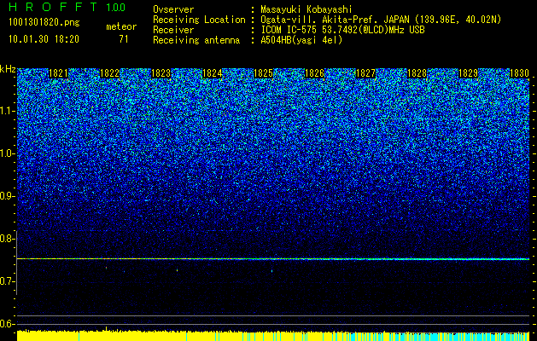Click the 0.8 frequency axis label
This screenshot has height=341, width=537.
click(7, 239)
